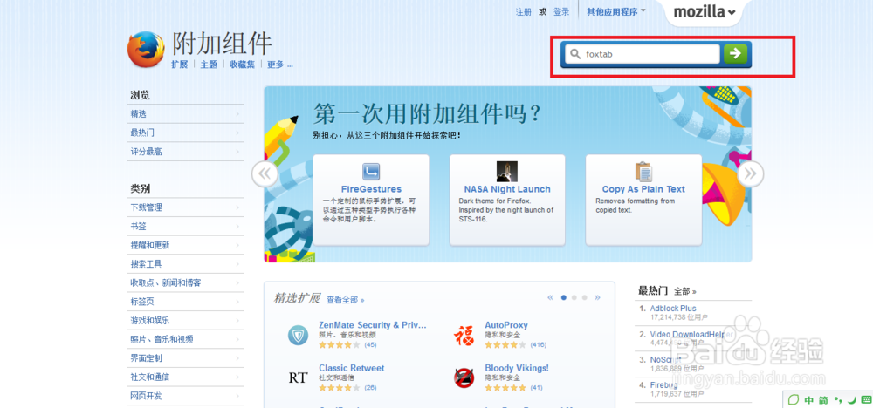
Task: Select the 下载管理 category
Action: coord(185,207)
